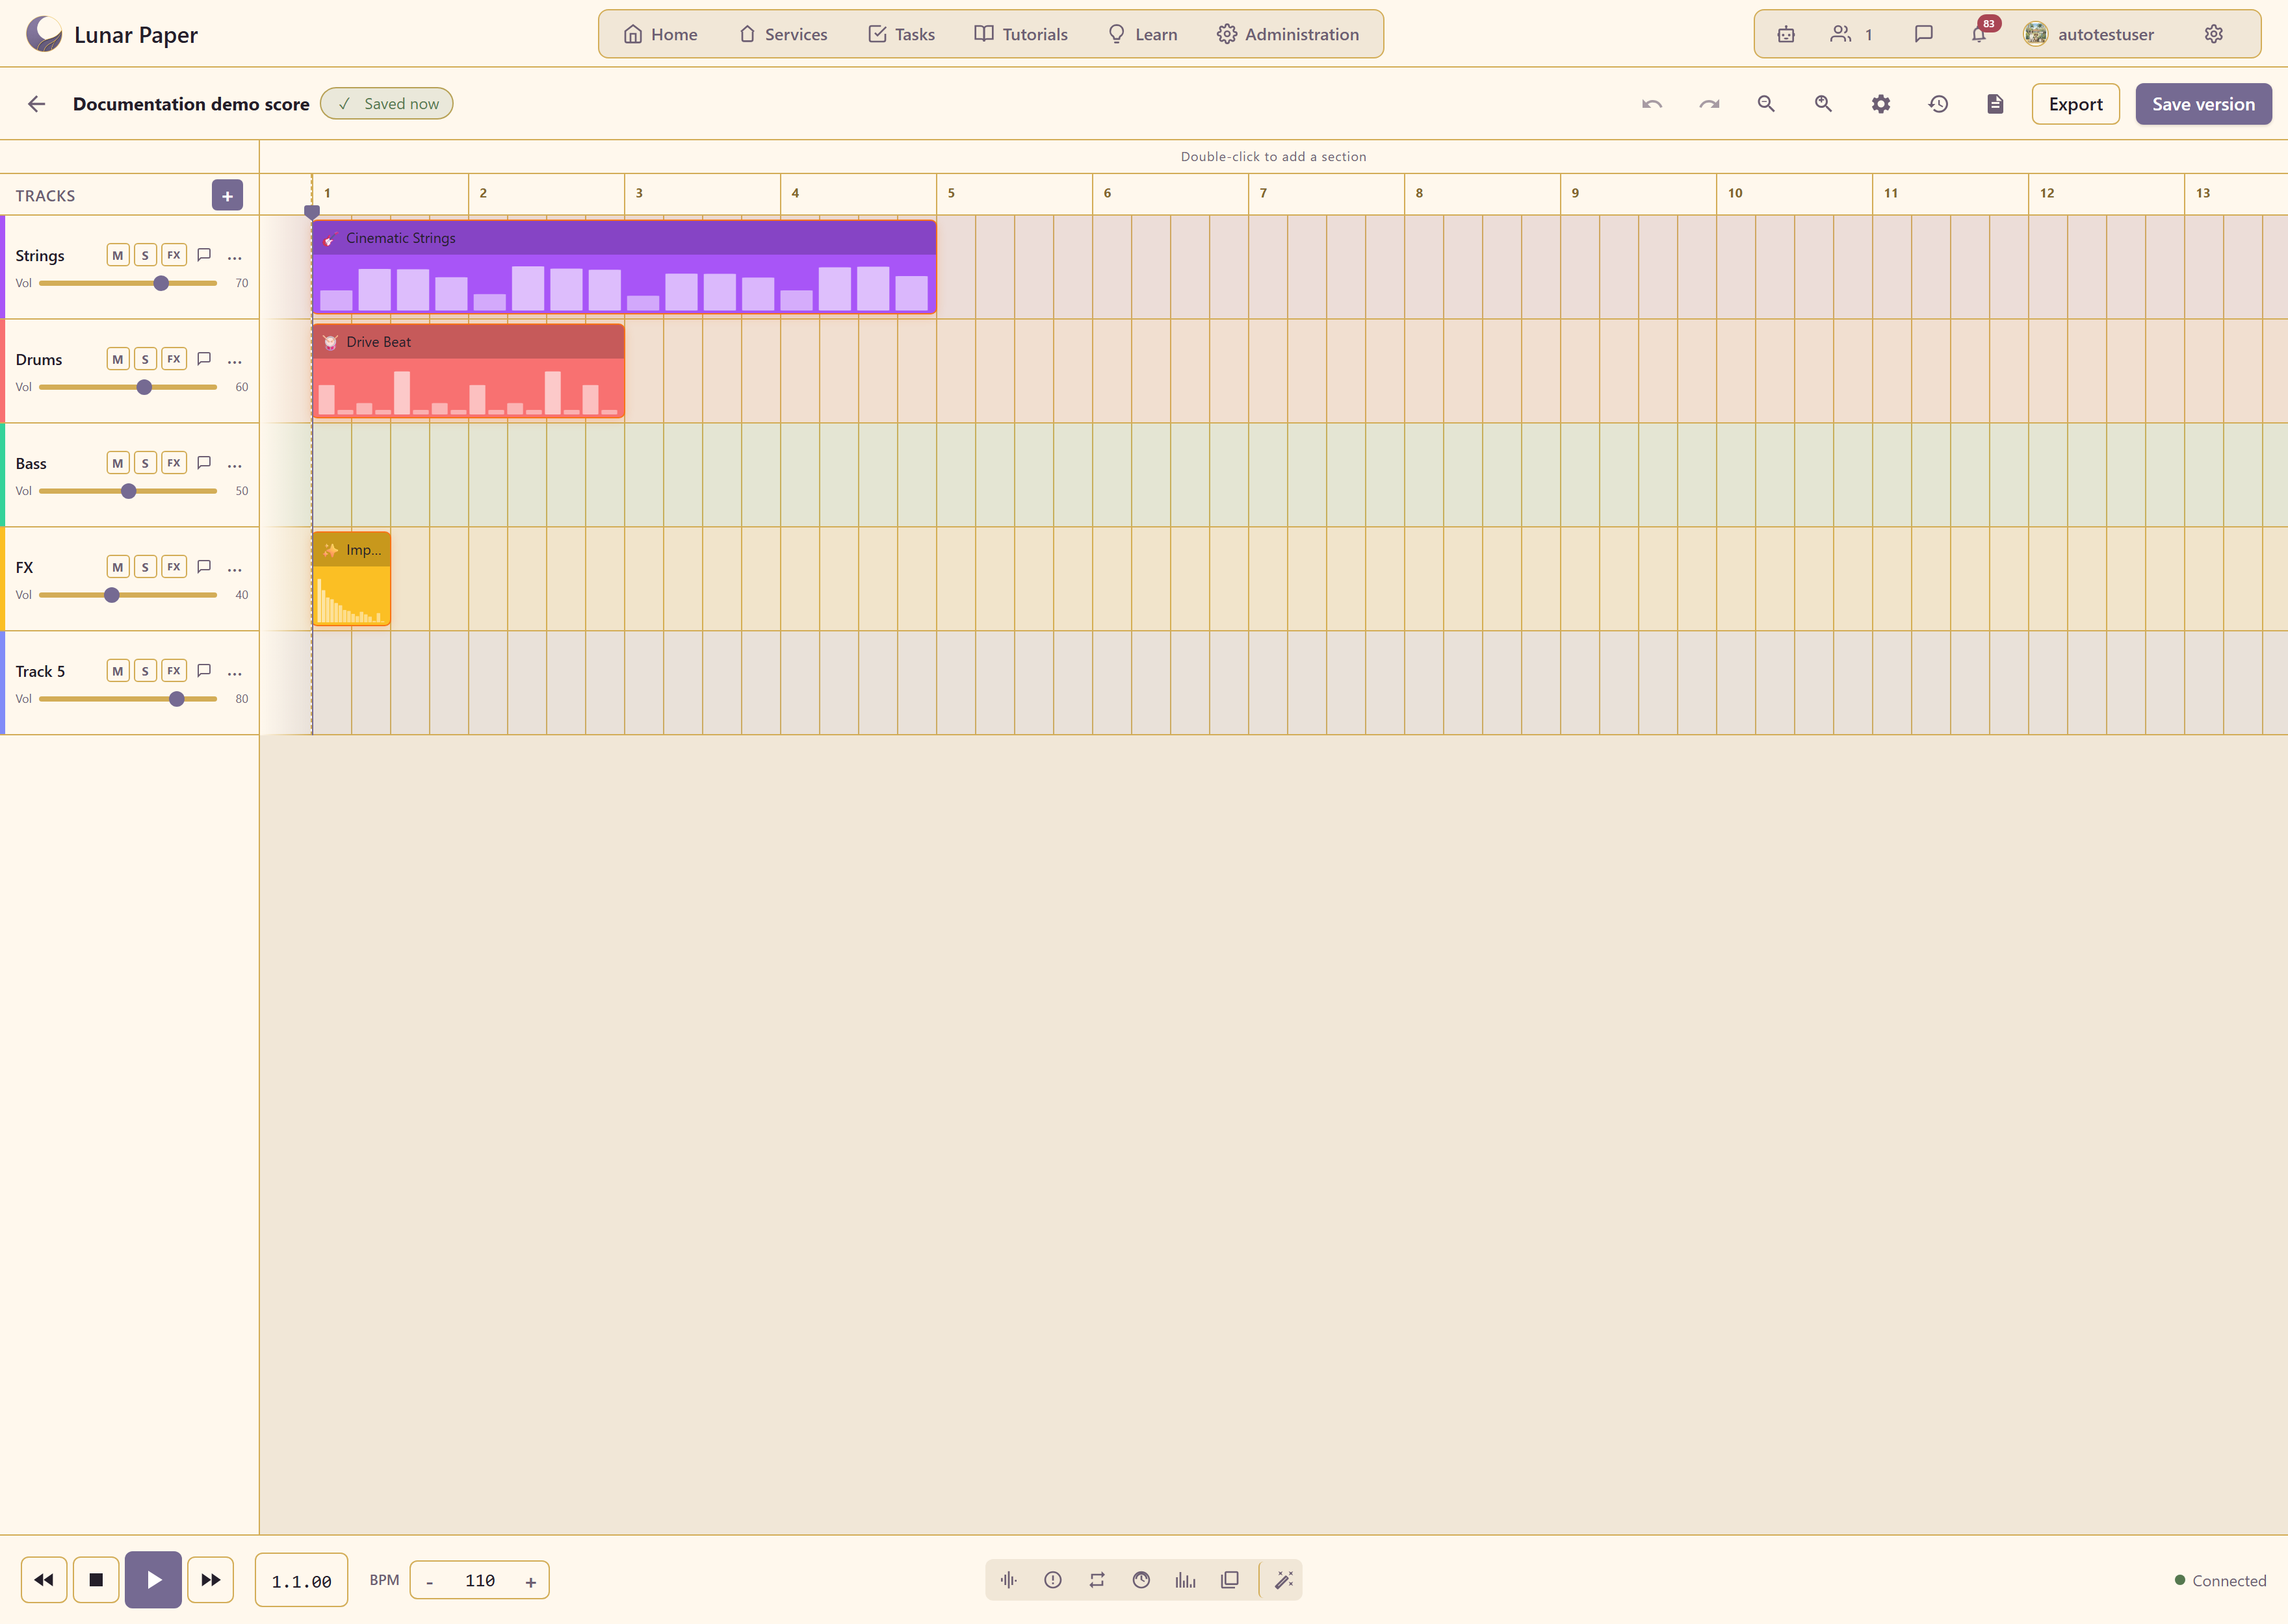Redo the last action
2288x1624 pixels.
(x=1709, y=104)
